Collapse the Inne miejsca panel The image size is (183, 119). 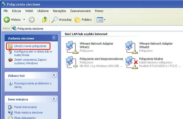(x=54, y=99)
